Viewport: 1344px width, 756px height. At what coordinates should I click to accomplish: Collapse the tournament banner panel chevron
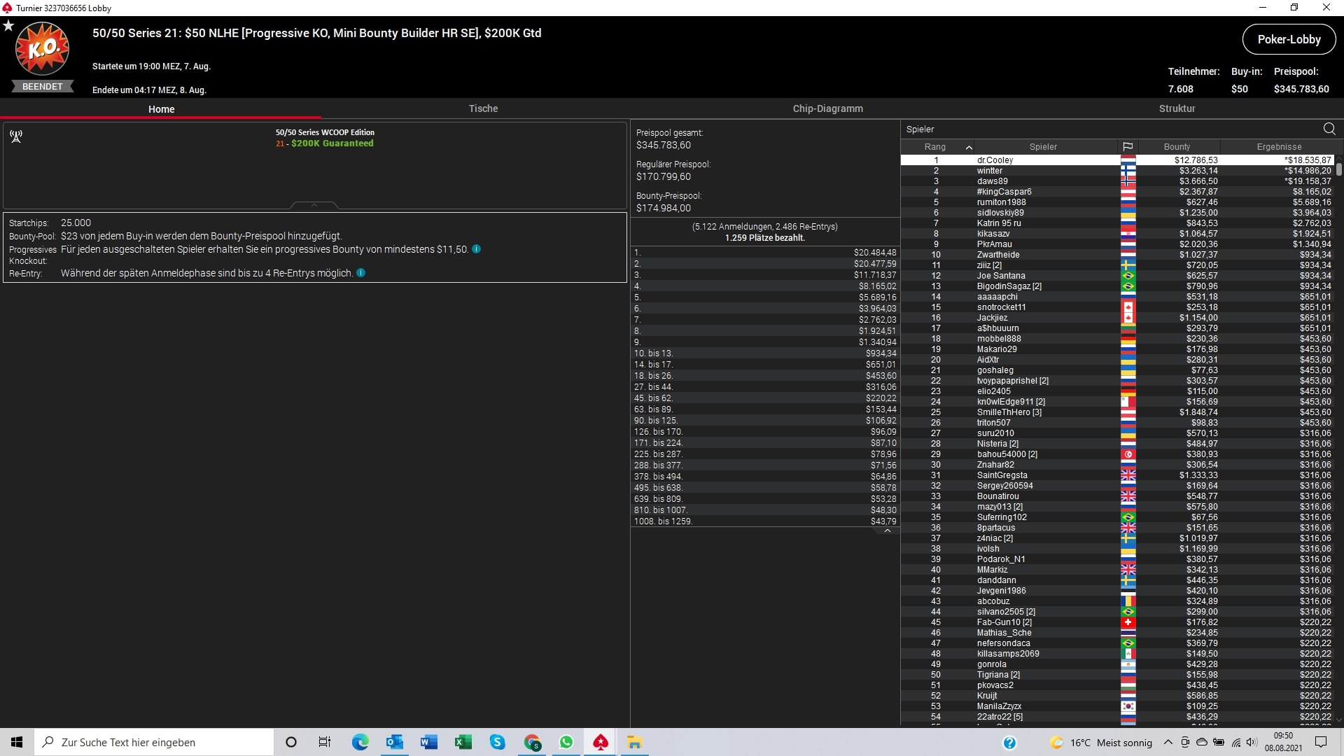pyautogui.click(x=314, y=205)
